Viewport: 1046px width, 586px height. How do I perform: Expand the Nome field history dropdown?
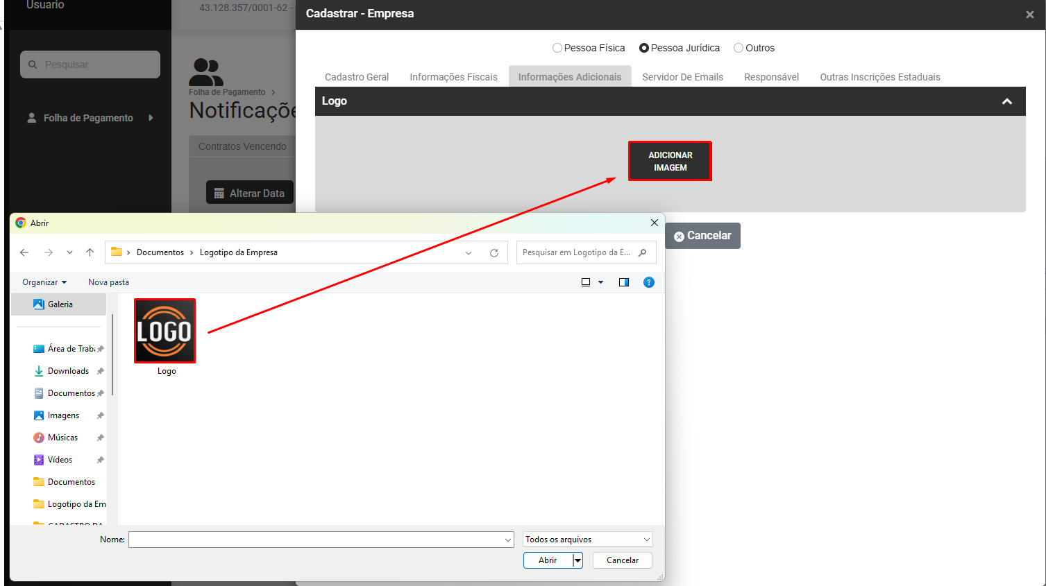click(x=508, y=540)
